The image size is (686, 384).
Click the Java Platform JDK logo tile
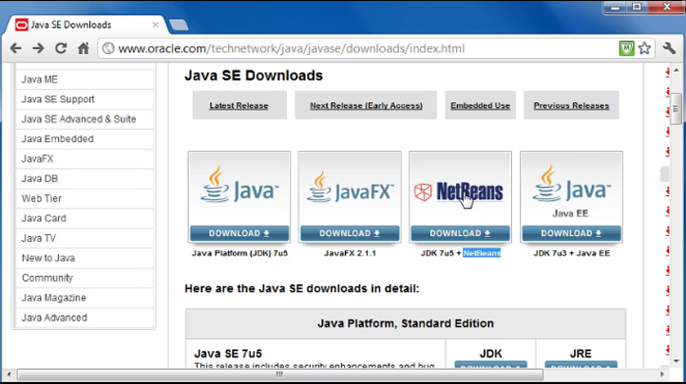point(238,189)
